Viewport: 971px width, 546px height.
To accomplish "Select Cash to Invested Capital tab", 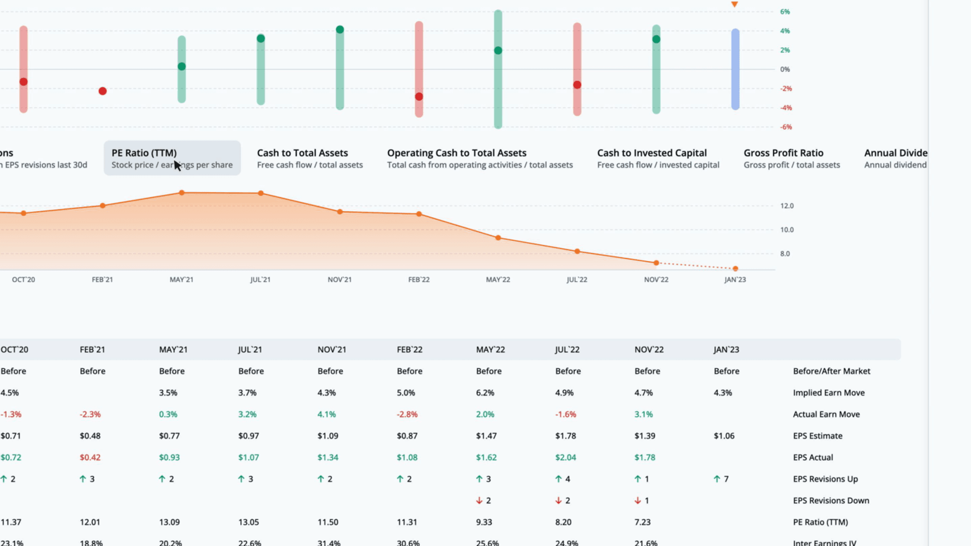I will click(658, 158).
